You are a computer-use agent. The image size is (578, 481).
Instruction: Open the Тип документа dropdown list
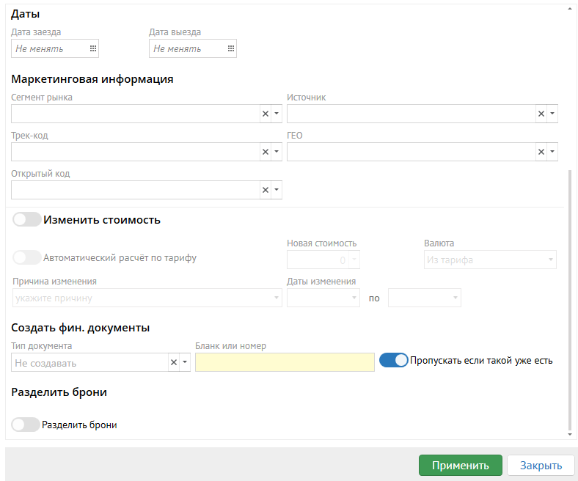pyautogui.click(x=185, y=362)
